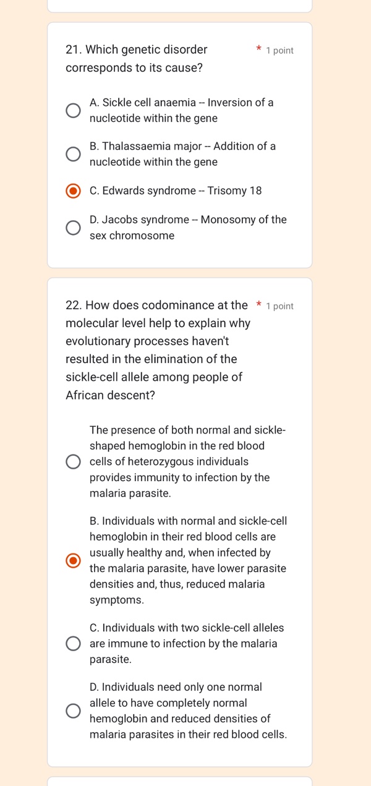This screenshot has width=371, height=786.
Task: Click the selected Edwards syndrome radio button
Action: pyautogui.click(x=73, y=190)
